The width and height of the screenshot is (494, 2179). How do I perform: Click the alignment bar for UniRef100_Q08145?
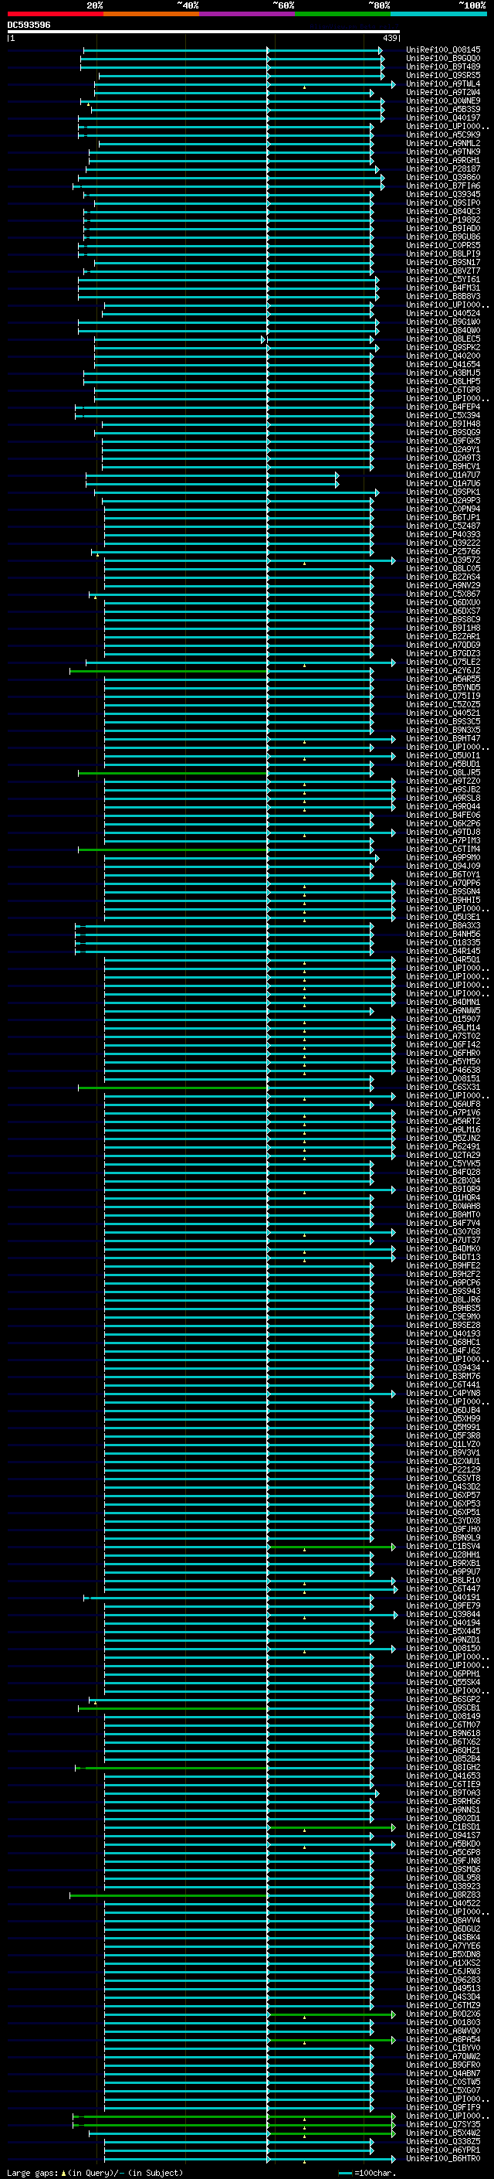click(233, 50)
